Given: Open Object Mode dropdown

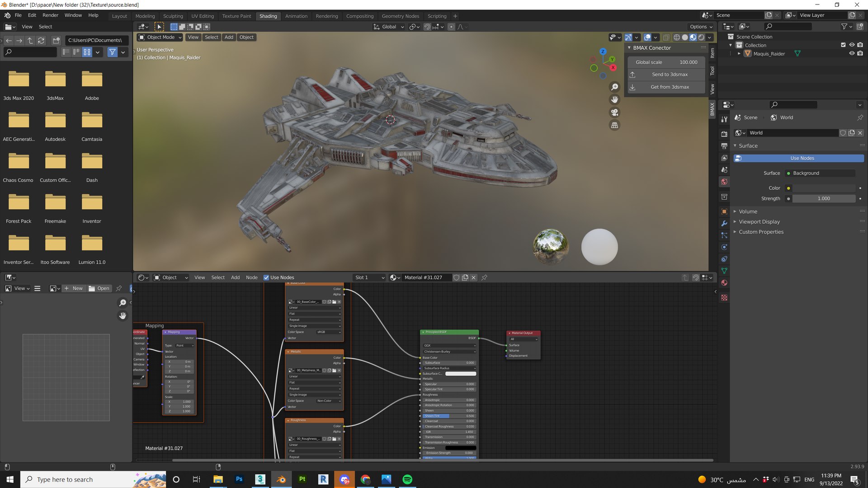Looking at the screenshot, I should tap(160, 38).
